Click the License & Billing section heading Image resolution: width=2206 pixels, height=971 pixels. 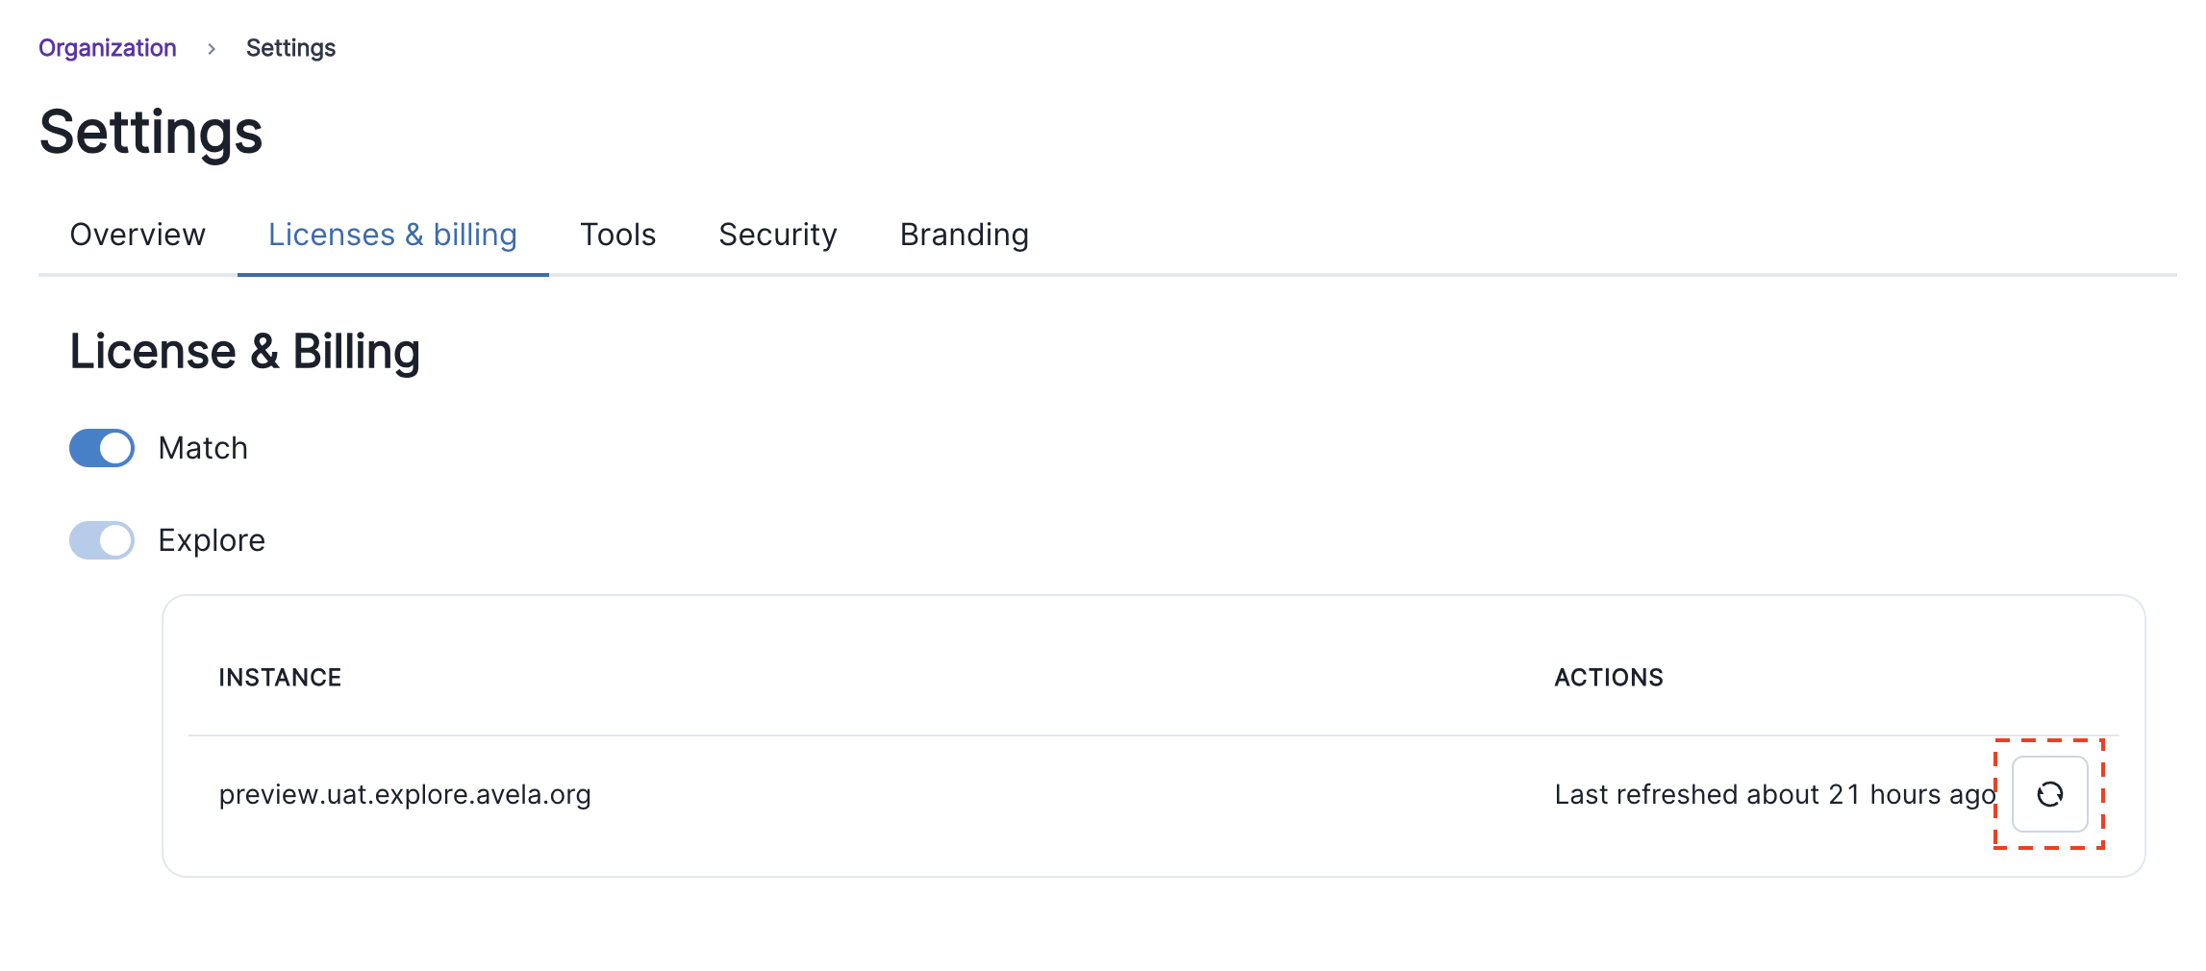244,352
